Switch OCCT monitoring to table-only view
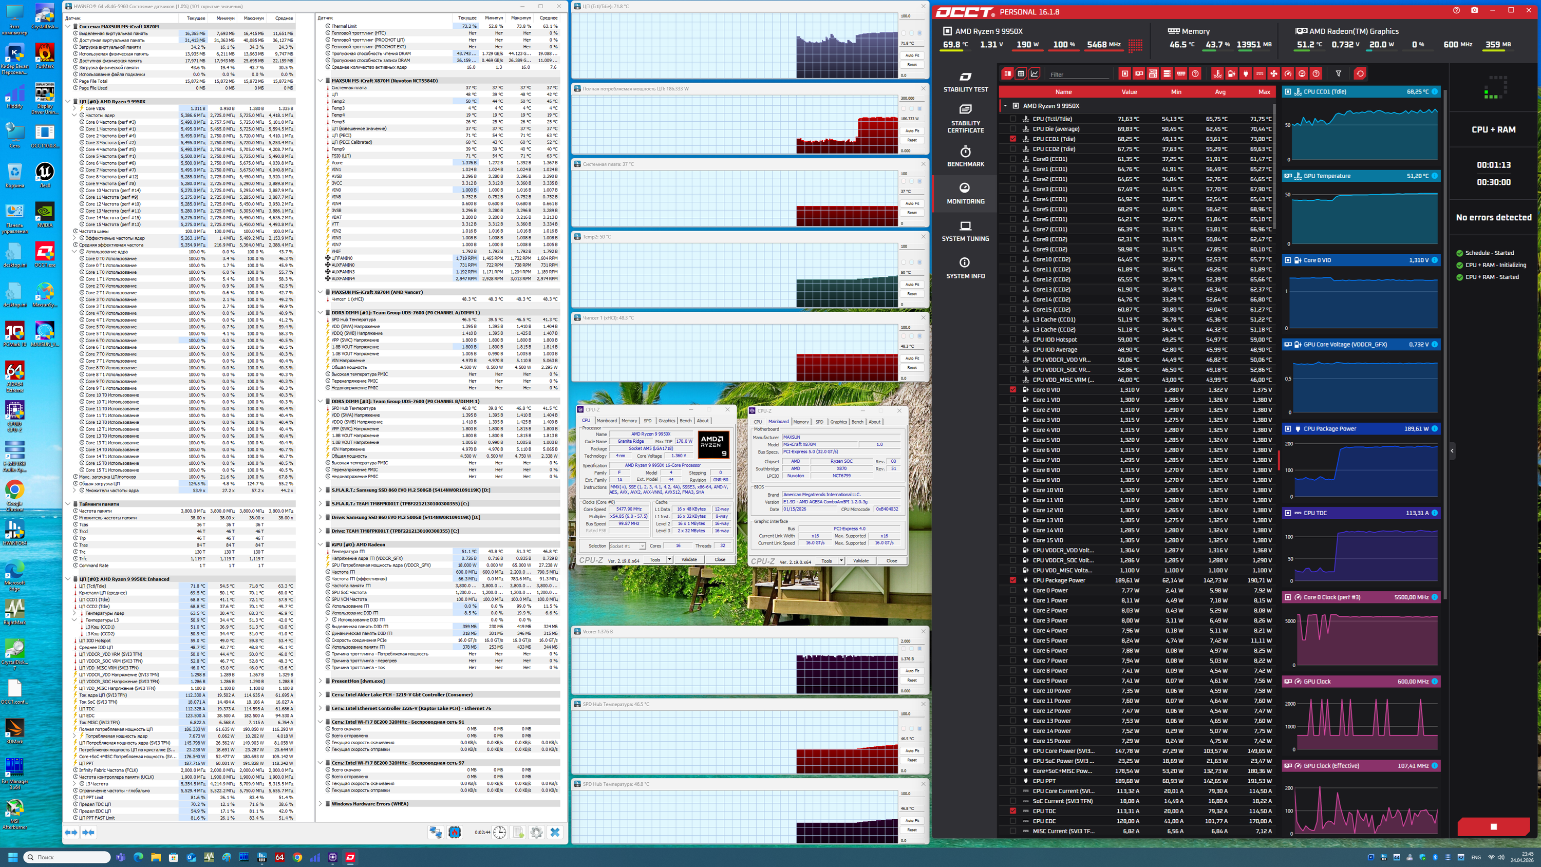 tap(1021, 73)
